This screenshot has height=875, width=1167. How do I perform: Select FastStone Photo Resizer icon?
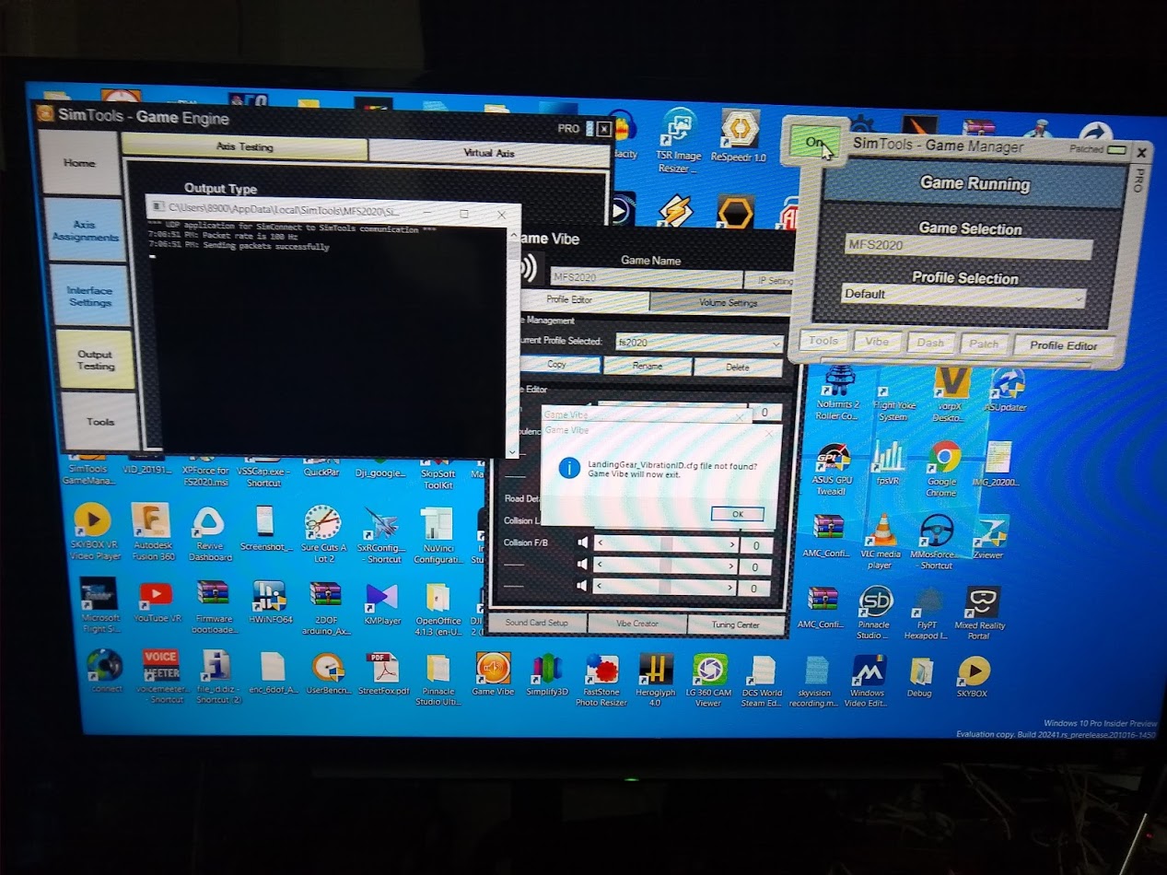[x=602, y=680]
